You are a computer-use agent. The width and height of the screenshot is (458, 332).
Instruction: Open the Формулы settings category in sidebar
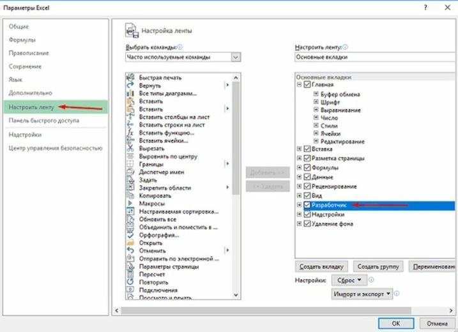[22, 40]
